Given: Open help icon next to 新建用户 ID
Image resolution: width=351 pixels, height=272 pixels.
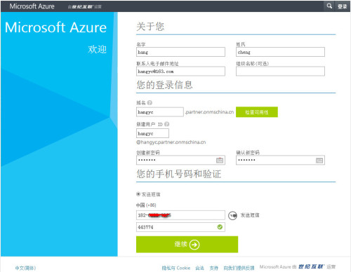Looking at the screenshot, I should coord(166,124).
